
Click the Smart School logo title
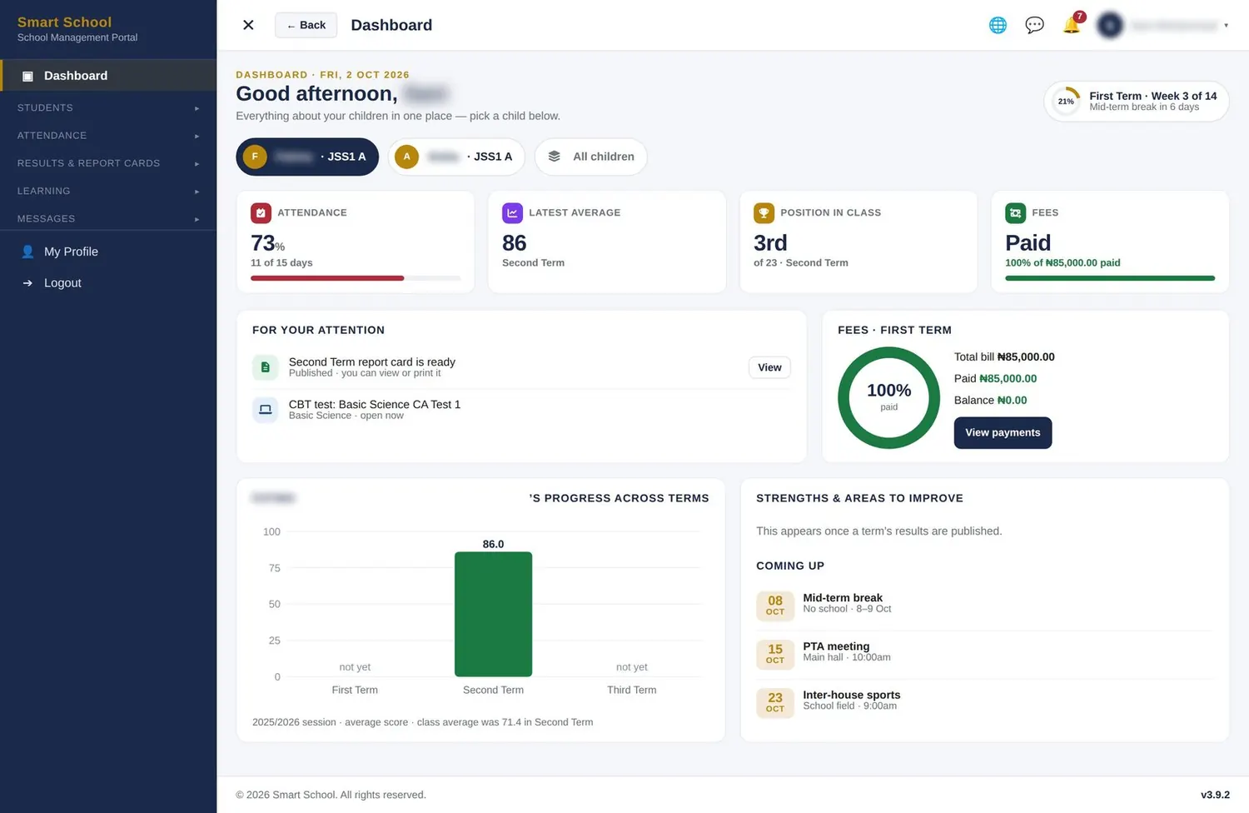click(64, 22)
